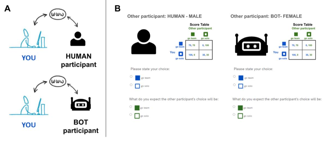Select blue 'go team' radio in HUMAN - MALE panel
The height and width of the screenshot is (143, 328).
tap(131, 77)
